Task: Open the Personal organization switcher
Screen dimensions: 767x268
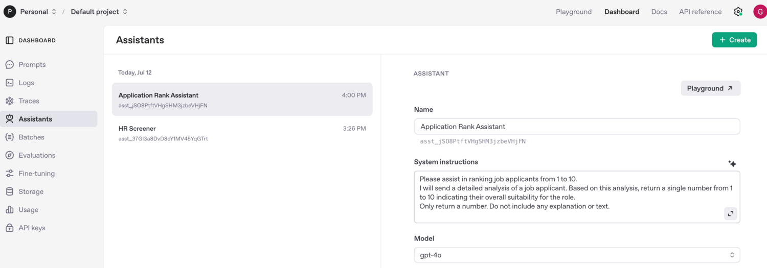Action: coord(38,12)
